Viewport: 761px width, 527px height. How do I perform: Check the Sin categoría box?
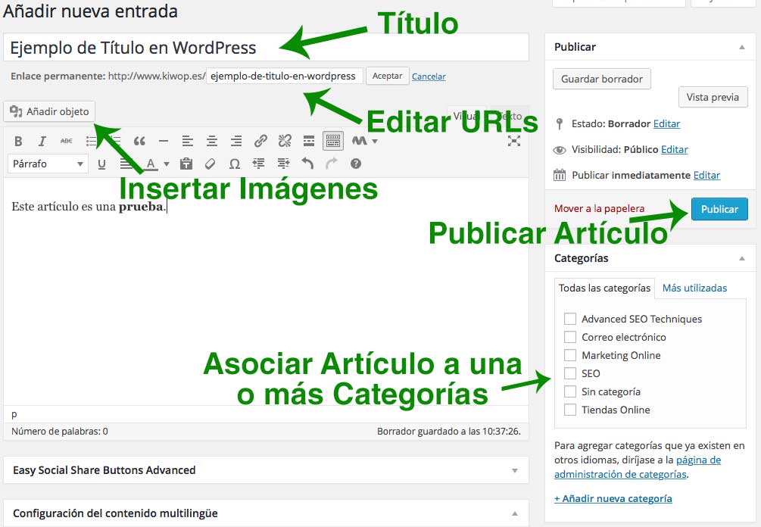pyautogui.click(x=569, y=391)
